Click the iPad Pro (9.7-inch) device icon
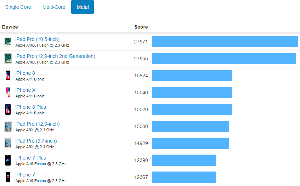300x186 pixels. pos(8,143)
